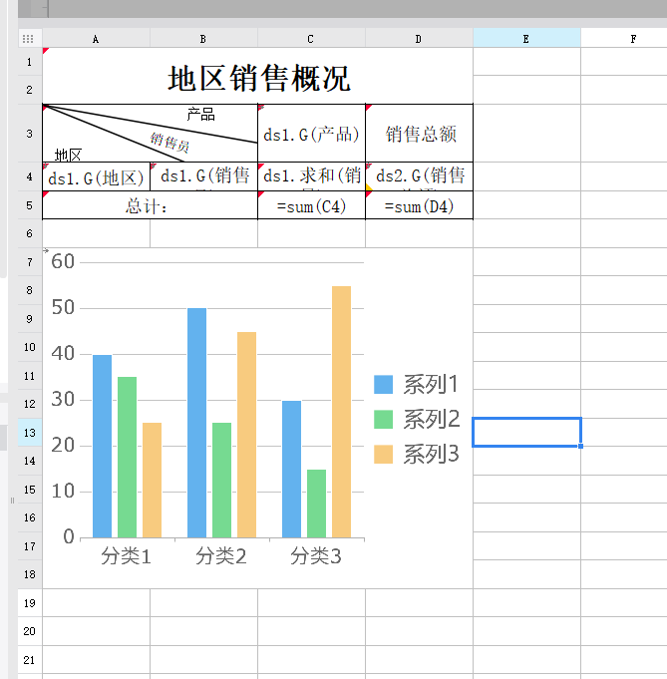Viewport: 667px width, 679px height.
Task: Click the fill handle of the selected cell
Action: click(580, 446)
